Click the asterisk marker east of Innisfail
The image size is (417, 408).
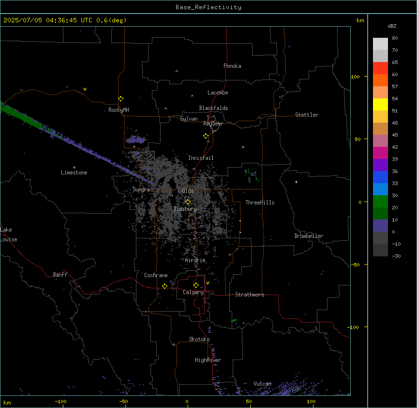(x=243, y=147)
